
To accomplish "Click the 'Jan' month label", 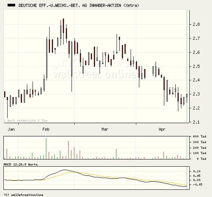I will click(11, 129).
